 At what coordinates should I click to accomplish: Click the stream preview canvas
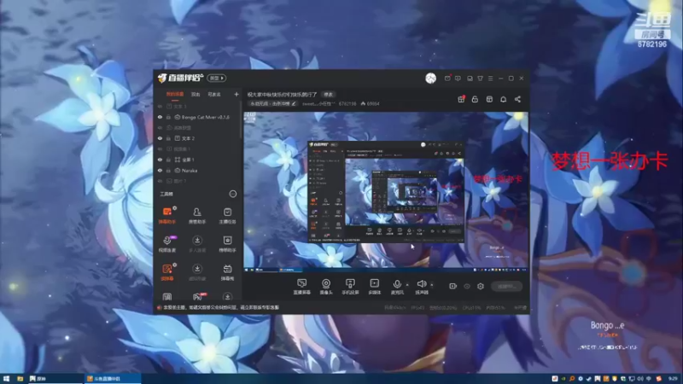tap(386, 192)
